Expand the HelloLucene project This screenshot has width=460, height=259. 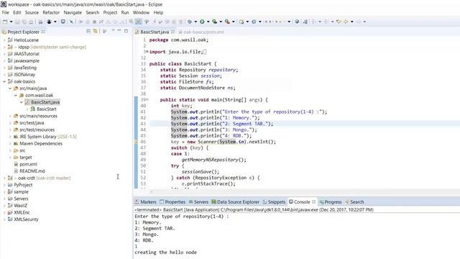tap(4, 40)
